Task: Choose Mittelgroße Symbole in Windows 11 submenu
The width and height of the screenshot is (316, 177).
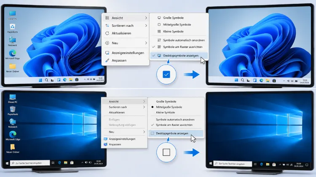Action: click(x=179, y=24)
